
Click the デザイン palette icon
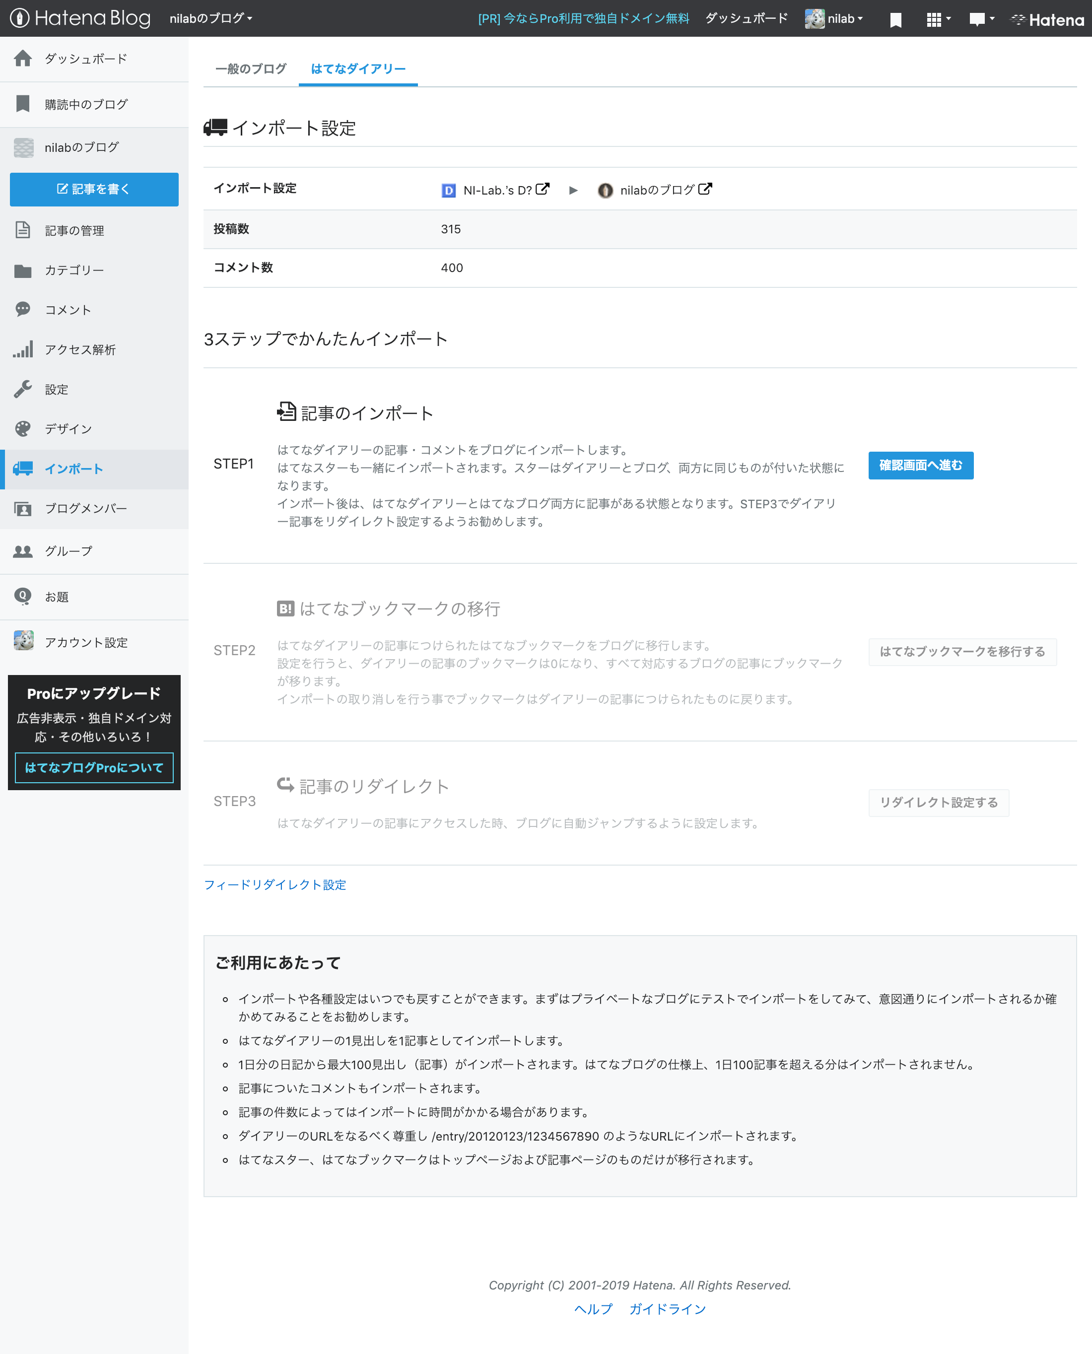(x=23, y=429)
